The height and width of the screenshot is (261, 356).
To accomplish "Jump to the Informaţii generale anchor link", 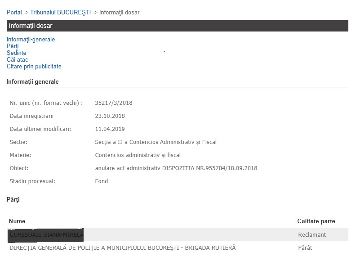I will coord(31,40).
